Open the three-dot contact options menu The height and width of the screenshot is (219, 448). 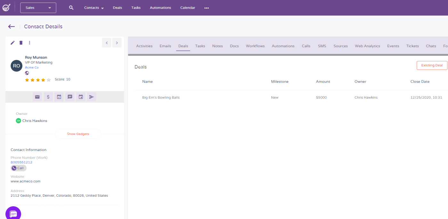[x=29, y=43]
